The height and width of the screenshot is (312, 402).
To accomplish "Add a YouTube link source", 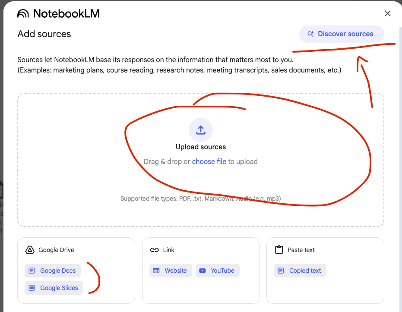I will (218, 271).
